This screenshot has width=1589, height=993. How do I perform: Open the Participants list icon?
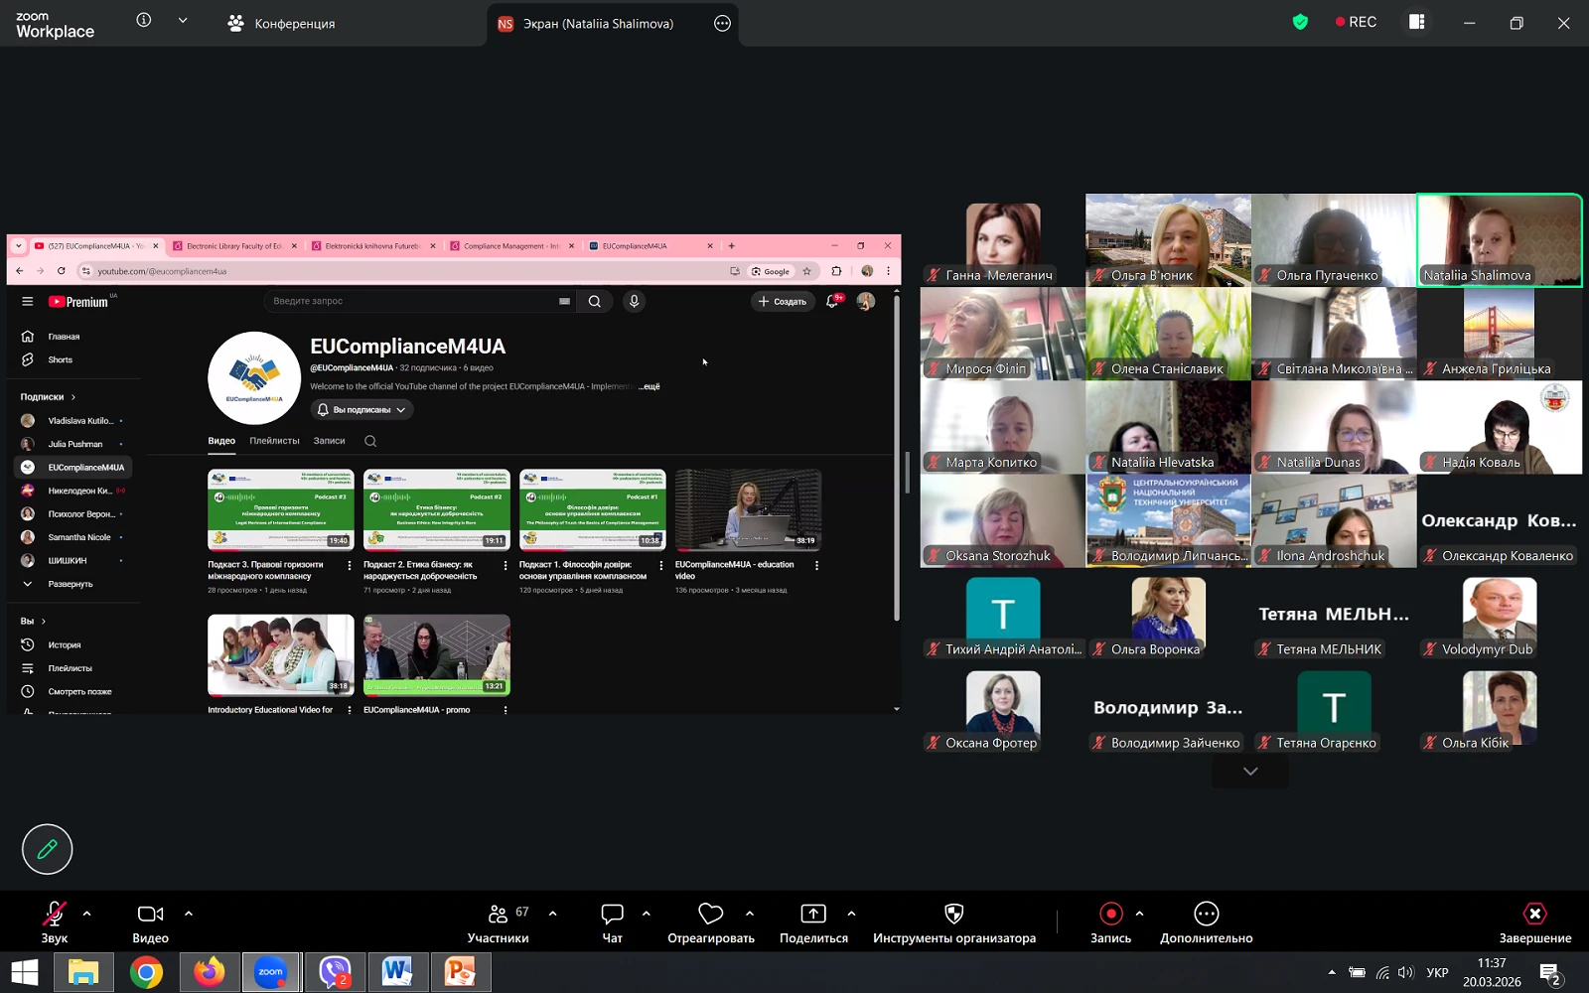[499, 915]
